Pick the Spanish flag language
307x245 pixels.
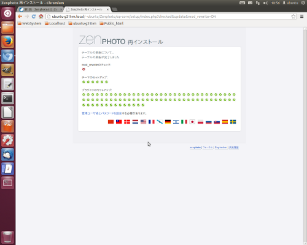(225, 122)
